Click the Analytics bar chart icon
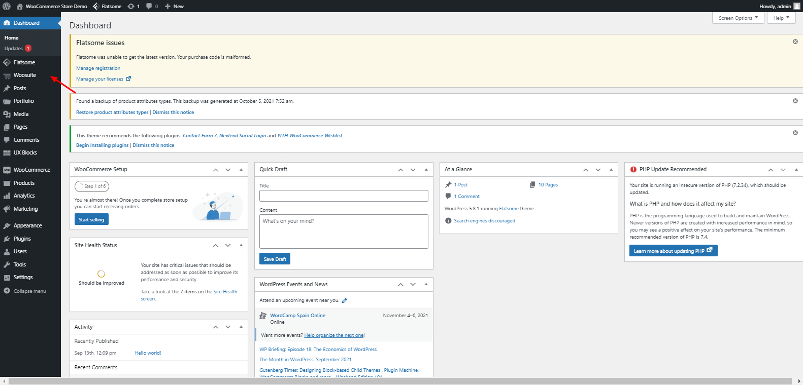Viewport: 803px width, 385px height. coord(7,196)
